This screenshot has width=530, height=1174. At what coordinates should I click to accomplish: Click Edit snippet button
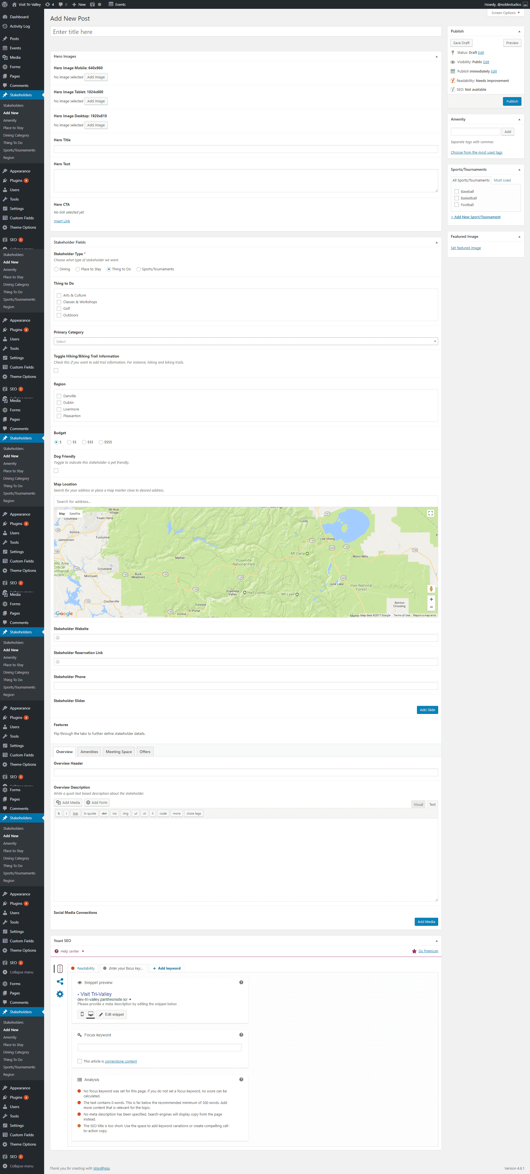[x=111, y=1014]
